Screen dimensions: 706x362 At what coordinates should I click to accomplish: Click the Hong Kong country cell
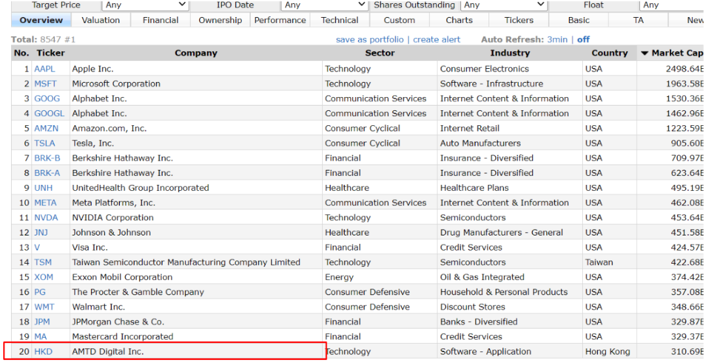pyautogui.click(x=610, y=352)
